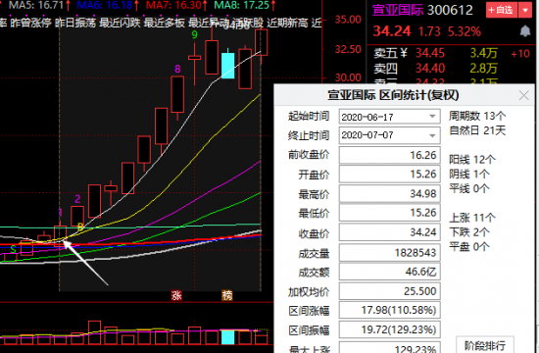Image resolution: width=539 pixels, height=353 pixels.
Task: Close the 区间统计 dialog
Action: pos(524,95)
